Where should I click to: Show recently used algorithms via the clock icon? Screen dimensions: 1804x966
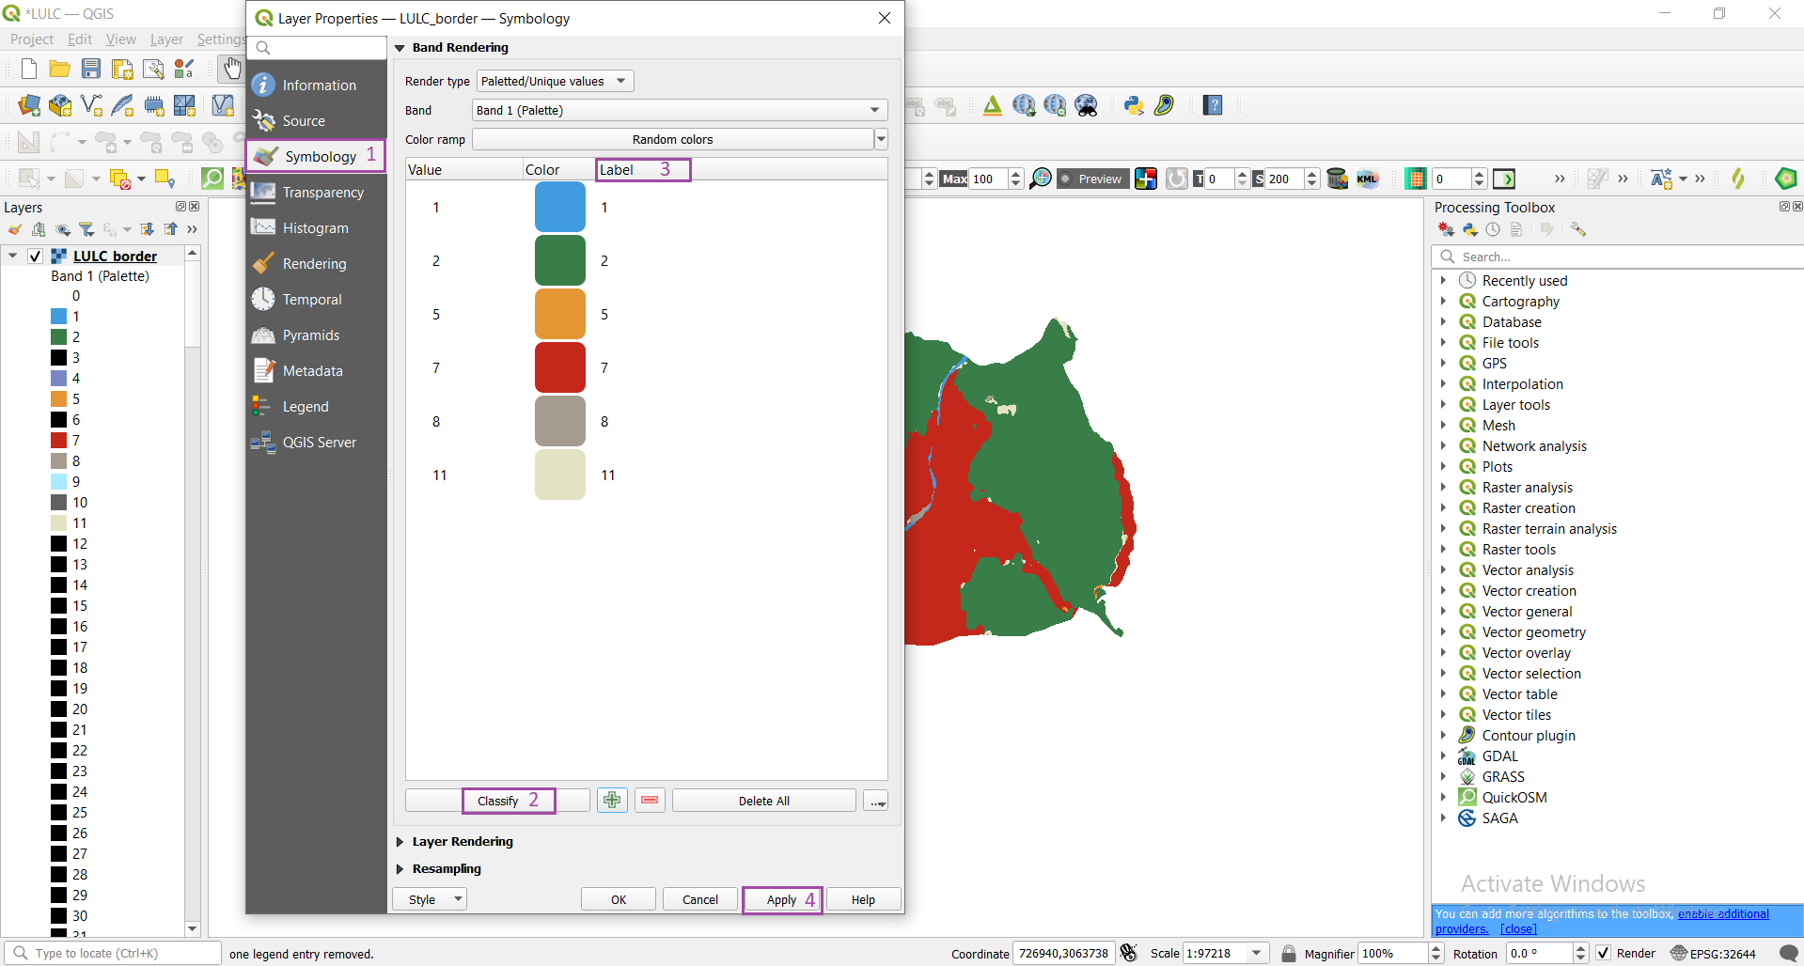1493,229
